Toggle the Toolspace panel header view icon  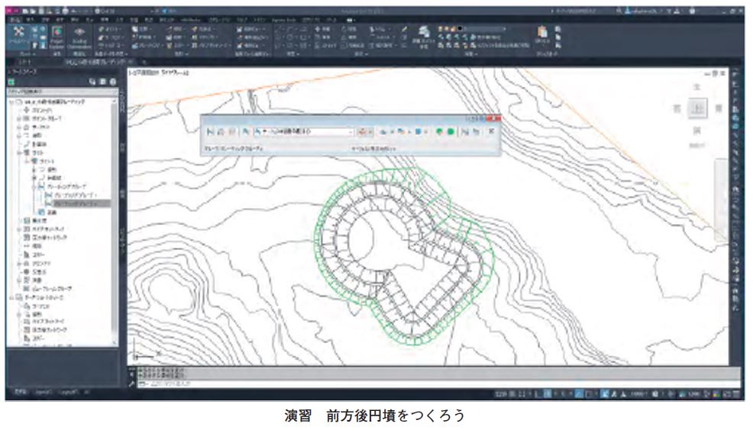(x=92, y=82)
